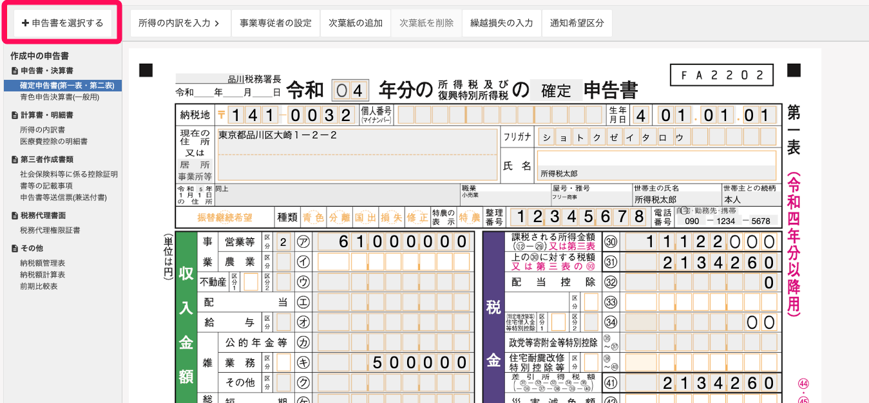Open 前期比較表 in sidebar
The image size is (869, 403).
[39, 286]
